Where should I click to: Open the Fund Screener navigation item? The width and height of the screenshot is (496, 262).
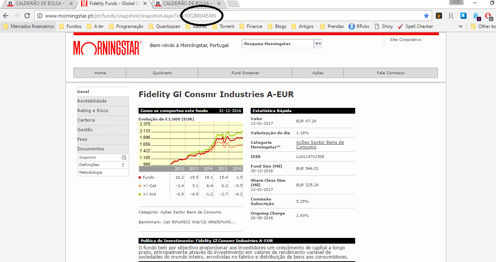pos(245,73)
